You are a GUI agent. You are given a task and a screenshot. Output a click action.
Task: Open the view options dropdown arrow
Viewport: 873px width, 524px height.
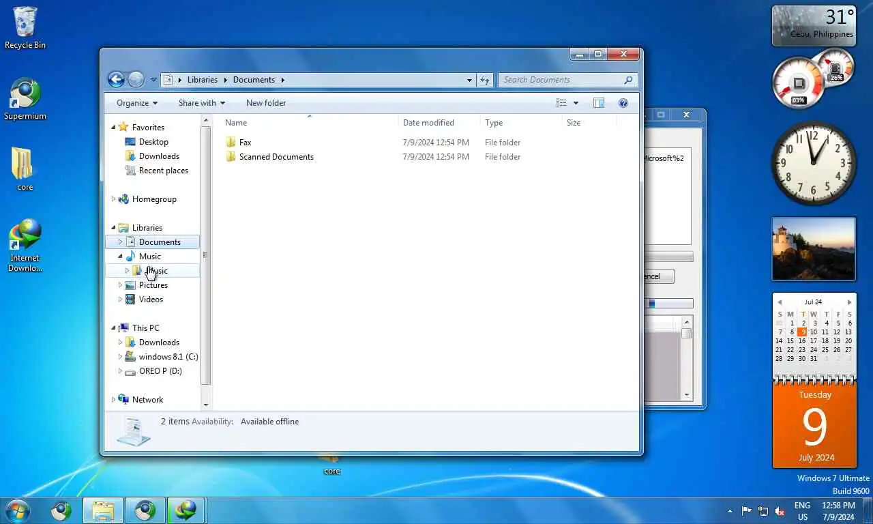tap(576, 103)
